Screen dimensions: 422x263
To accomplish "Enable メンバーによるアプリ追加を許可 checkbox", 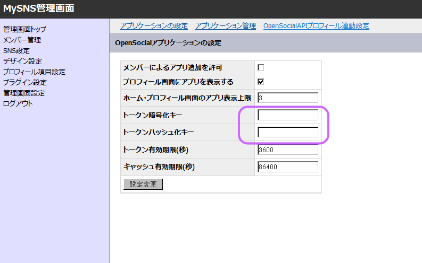I will tap(261, 67).
